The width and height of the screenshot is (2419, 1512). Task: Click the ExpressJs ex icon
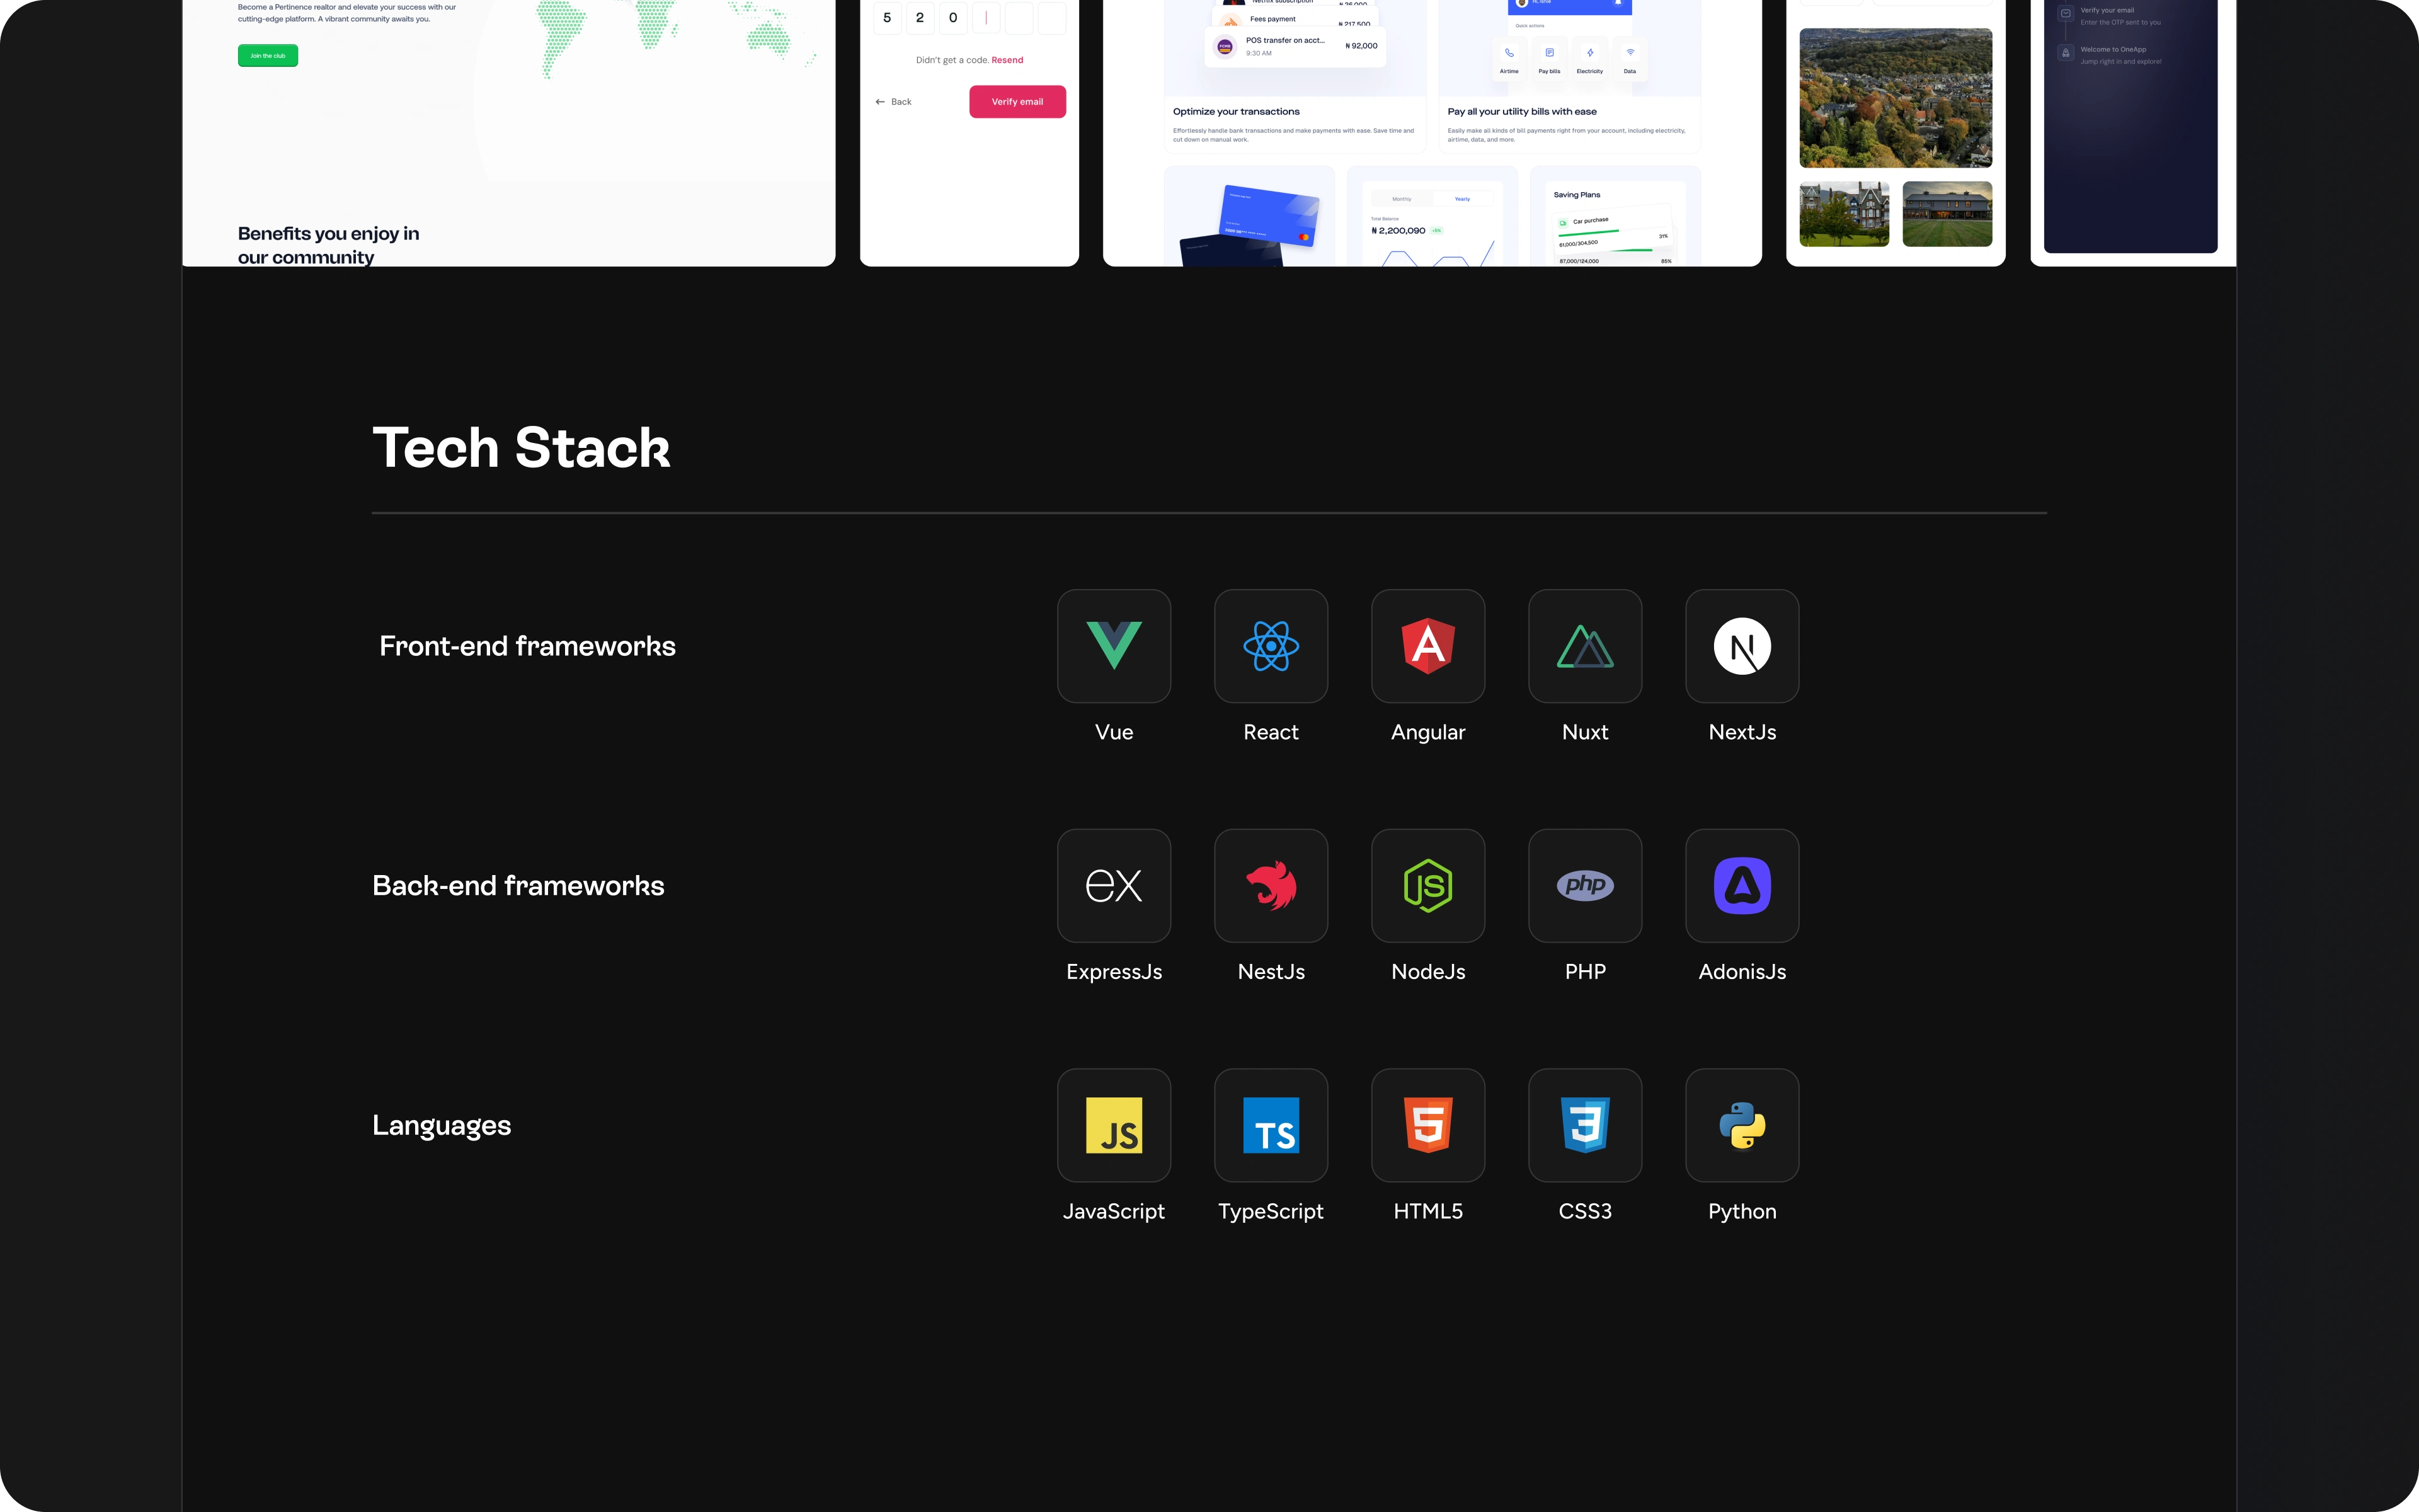point(1114,885)
